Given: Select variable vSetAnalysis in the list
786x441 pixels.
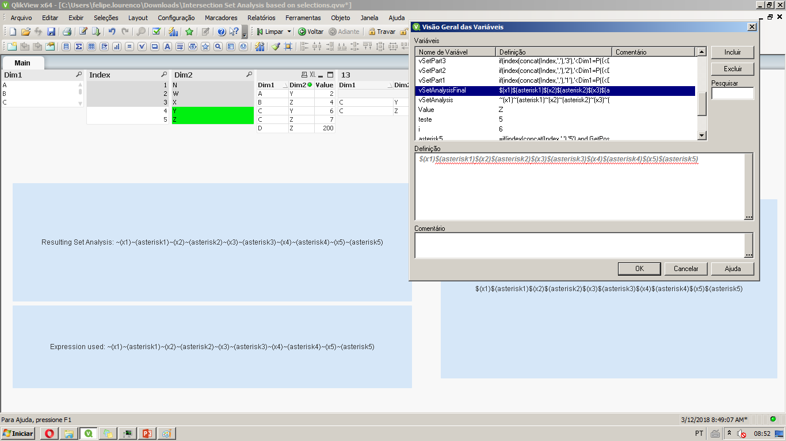Looking at the screenshot, I should click(555, 100).
